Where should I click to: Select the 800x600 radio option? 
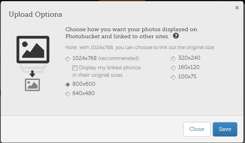click(68, 85)
